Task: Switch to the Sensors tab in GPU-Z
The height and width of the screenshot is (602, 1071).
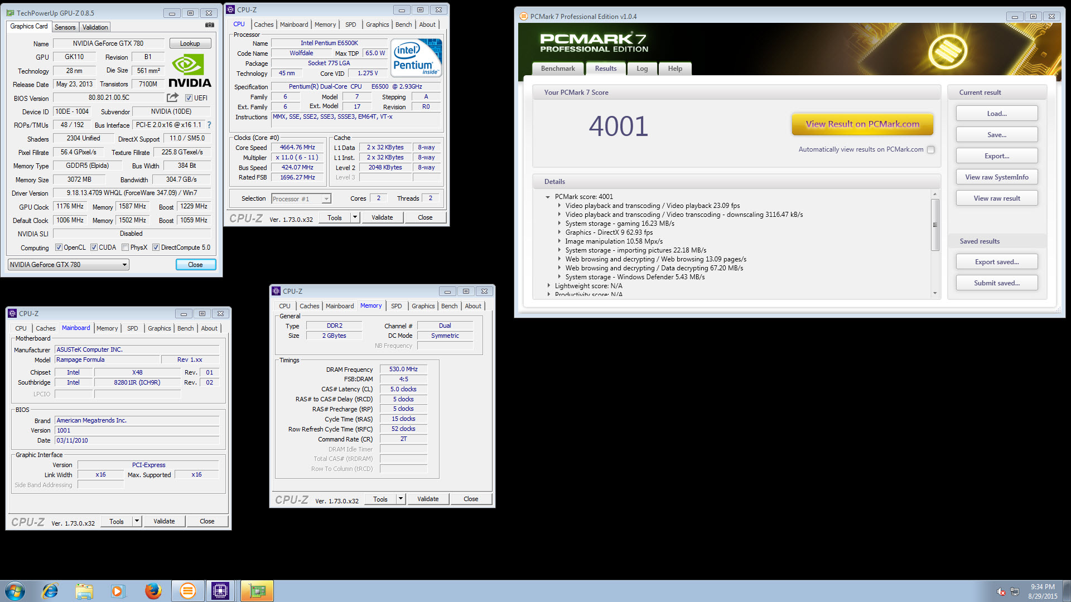Action: coord(65,27)
